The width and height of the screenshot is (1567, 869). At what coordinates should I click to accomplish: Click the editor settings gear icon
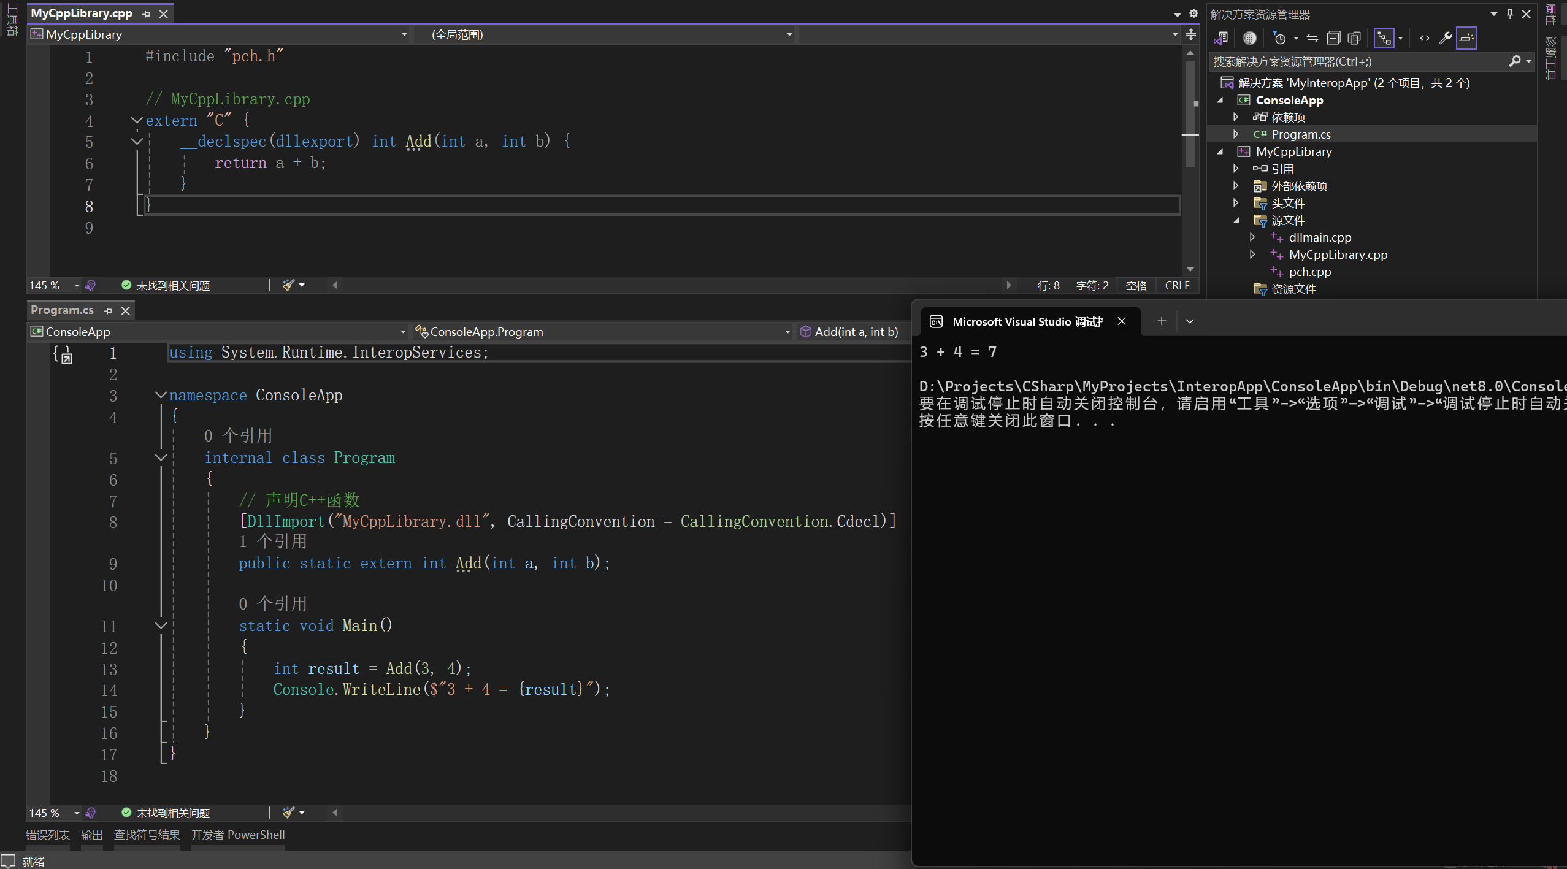[x=1193, y=13]
